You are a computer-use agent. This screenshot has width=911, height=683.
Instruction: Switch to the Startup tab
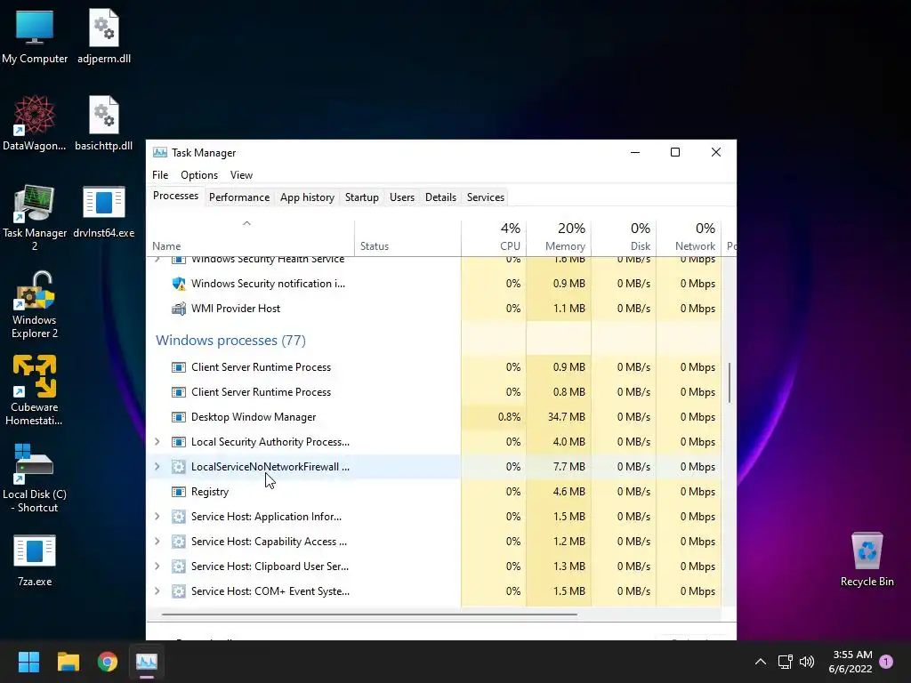pyautogui.click(x=362, y=197)
